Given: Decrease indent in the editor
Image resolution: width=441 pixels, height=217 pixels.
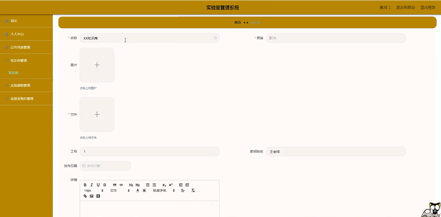Looking at the screenshot, I should tap(181, 185).
